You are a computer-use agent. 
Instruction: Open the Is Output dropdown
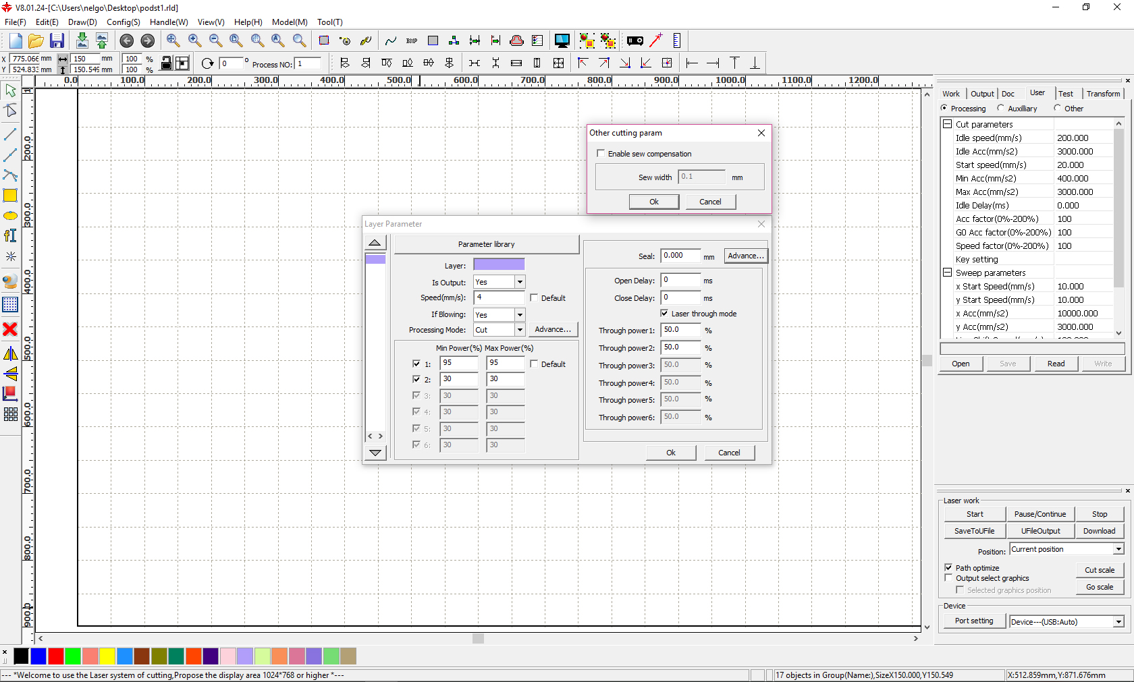520,282
